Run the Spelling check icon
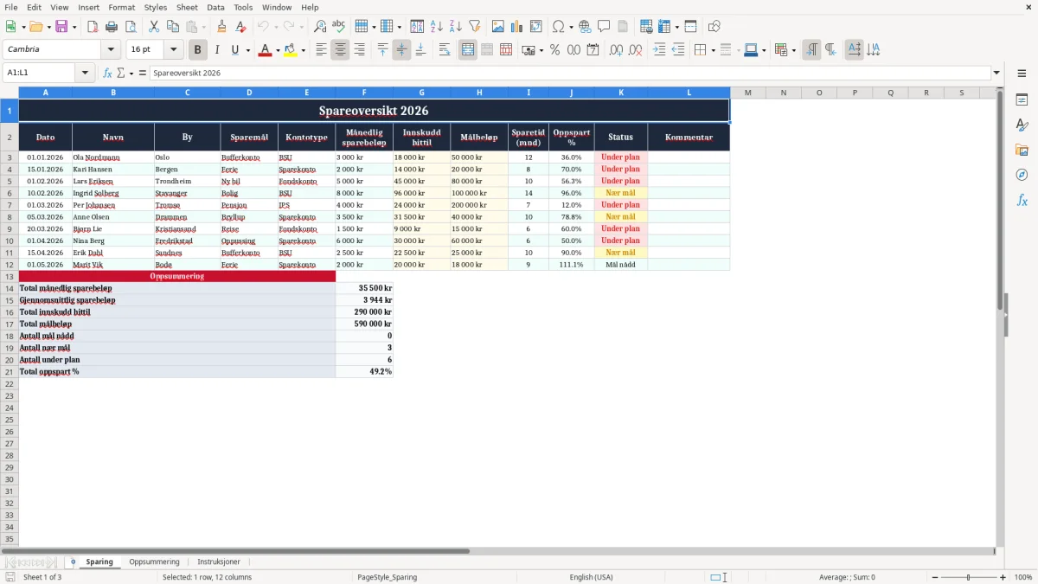1038x584 pixels. [339, 27]
